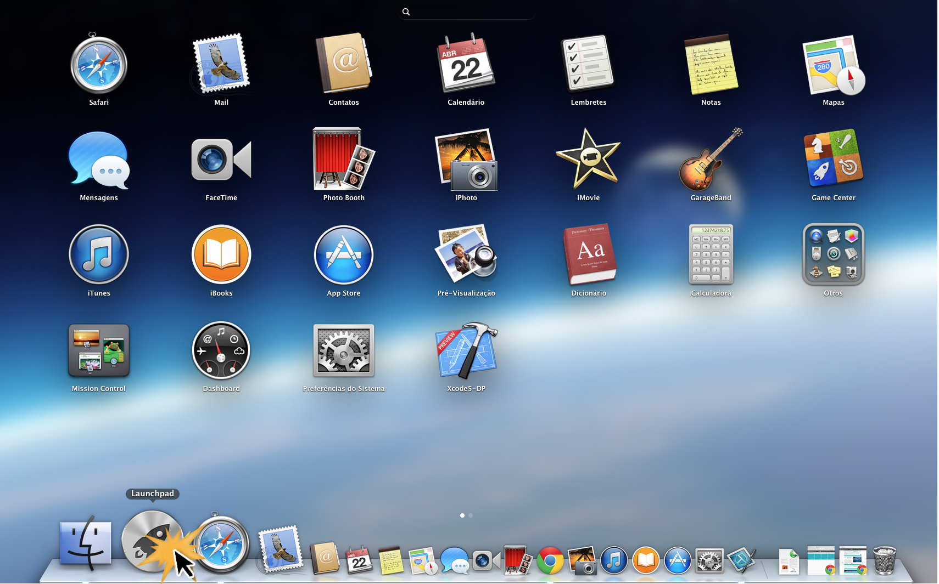Image resolution: width=939 pixels, height=584 pixels.
Task: Launch the Mapas app in Launchpad
Action: tap(834, 65)
